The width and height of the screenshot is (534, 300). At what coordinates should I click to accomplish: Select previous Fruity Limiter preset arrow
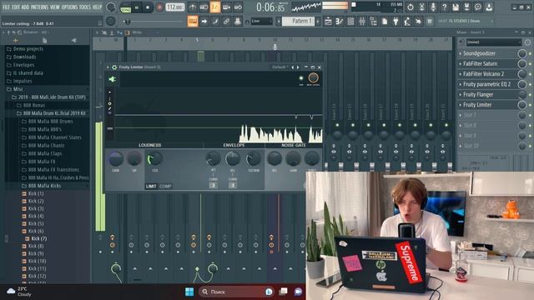293,67
